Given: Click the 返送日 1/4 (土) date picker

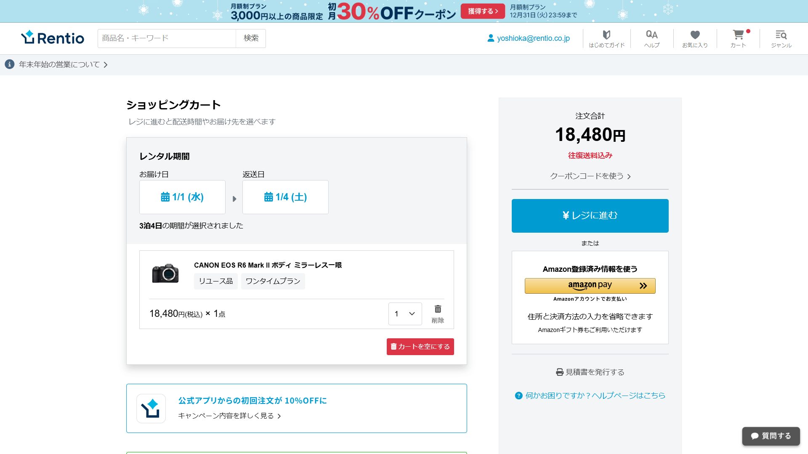Looking at the screenshot, I should coord(285,197).
